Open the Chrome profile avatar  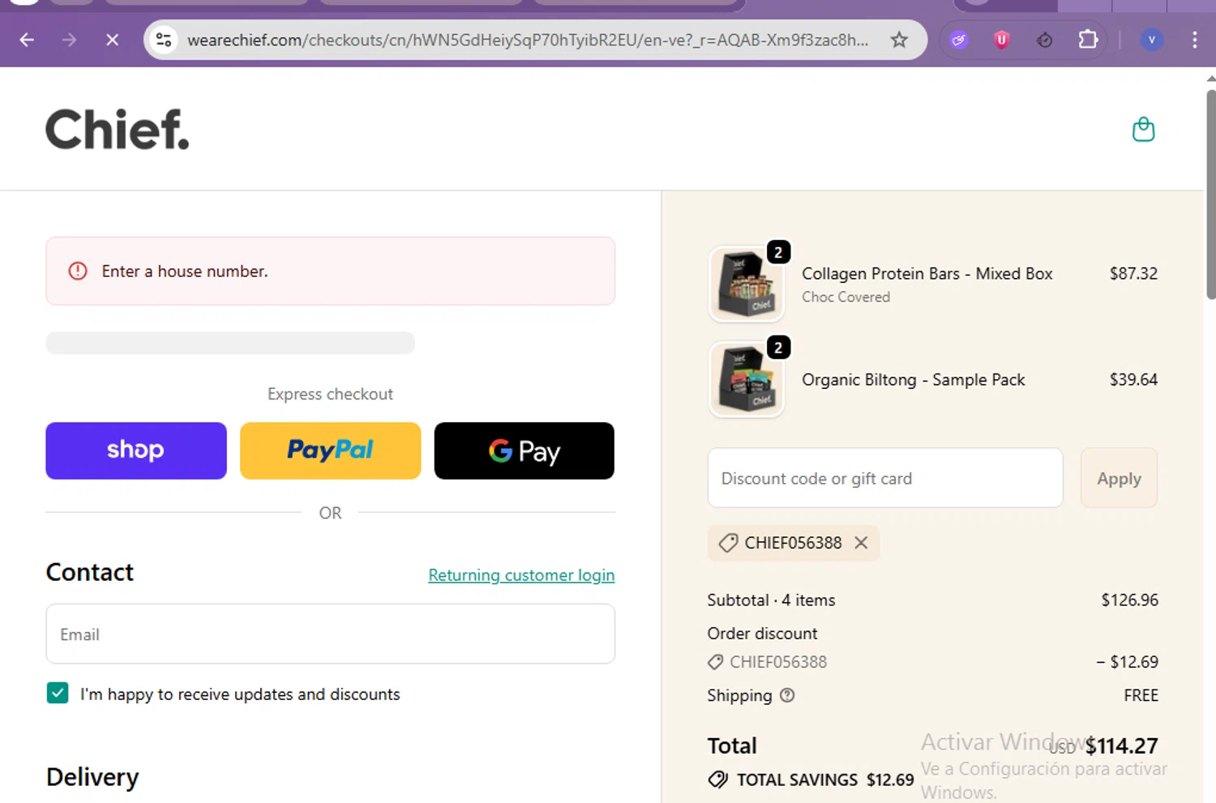pos(1152,40)
